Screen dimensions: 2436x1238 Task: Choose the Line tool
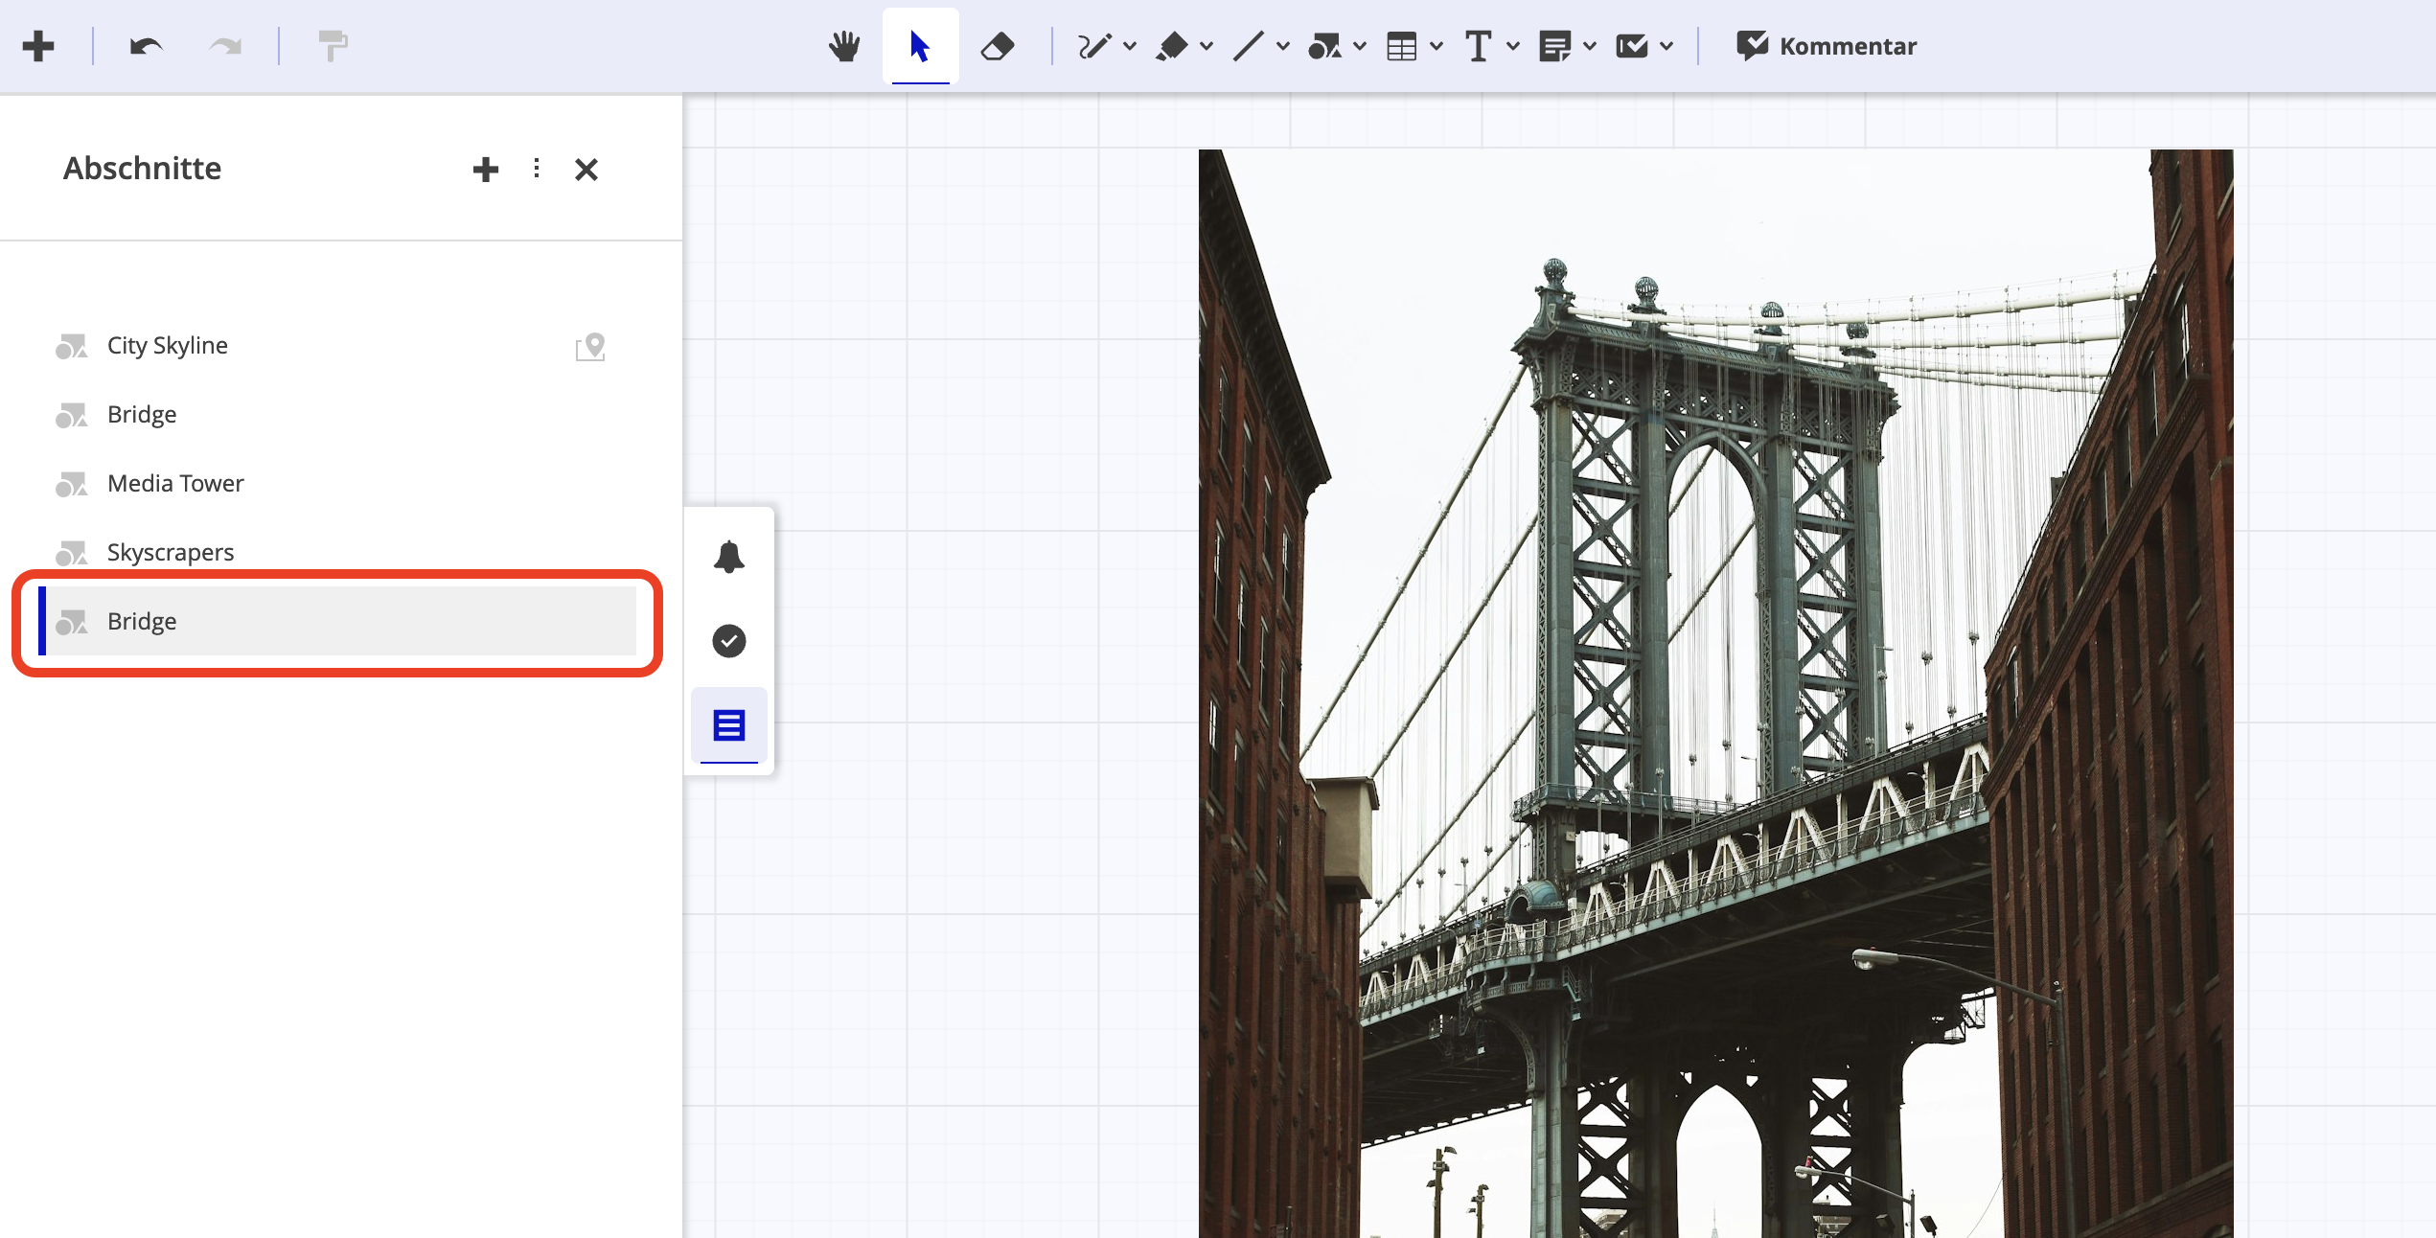click(1249, 45)
